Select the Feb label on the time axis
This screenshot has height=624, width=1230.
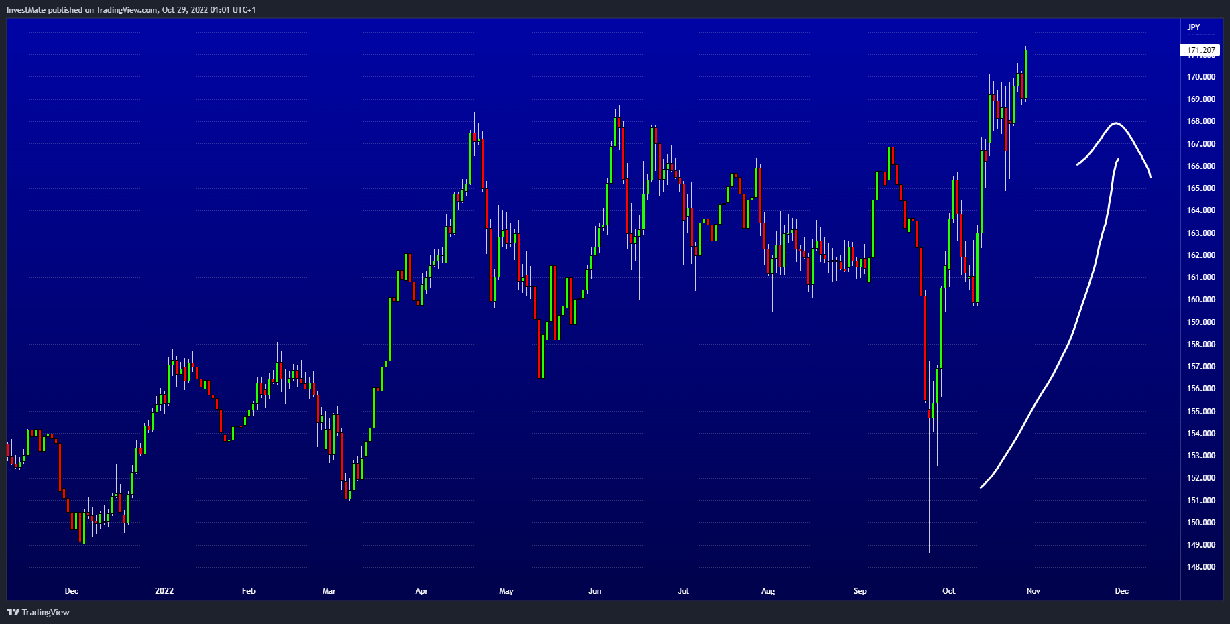click(249, 591)
